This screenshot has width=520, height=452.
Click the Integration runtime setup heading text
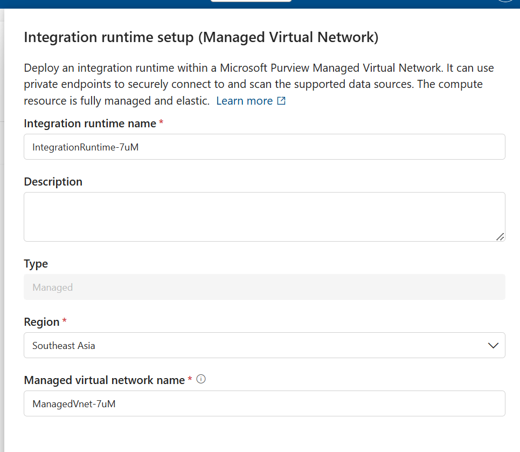click(x=200, y=37)
